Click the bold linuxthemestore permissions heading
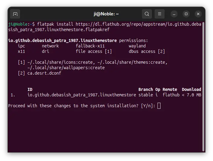 click(62, 40)
